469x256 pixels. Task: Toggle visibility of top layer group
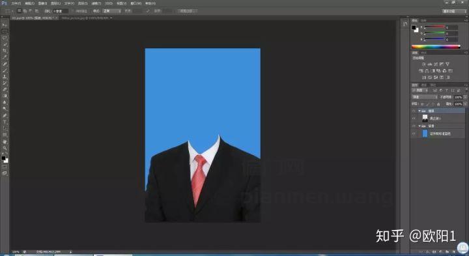[x=414, y=111]
